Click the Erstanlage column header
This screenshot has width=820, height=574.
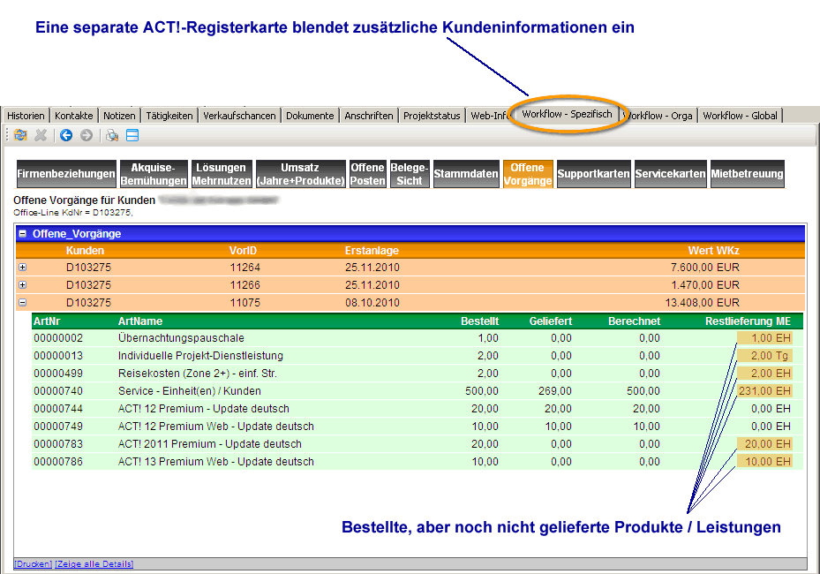(372, 251)
